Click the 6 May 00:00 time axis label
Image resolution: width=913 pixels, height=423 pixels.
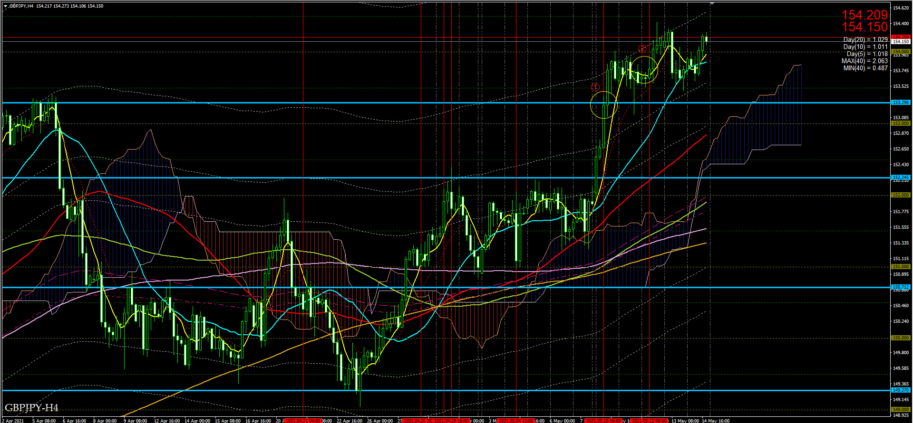pos(562,421)
